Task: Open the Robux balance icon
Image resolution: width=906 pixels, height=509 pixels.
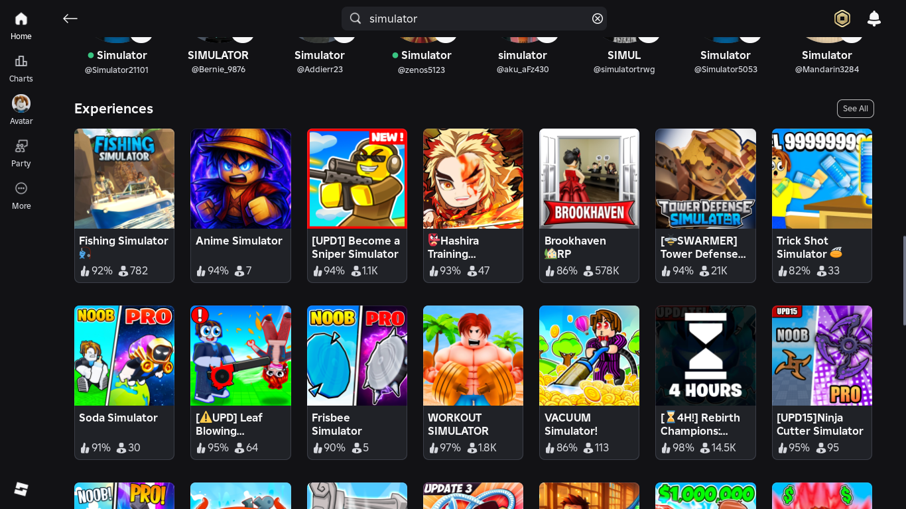Action: [x=842, y=19]
